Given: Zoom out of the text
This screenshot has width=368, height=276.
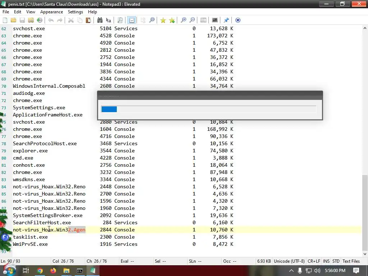Looking at the screenshot, I should pyautogui.click(x=192, y=20).
